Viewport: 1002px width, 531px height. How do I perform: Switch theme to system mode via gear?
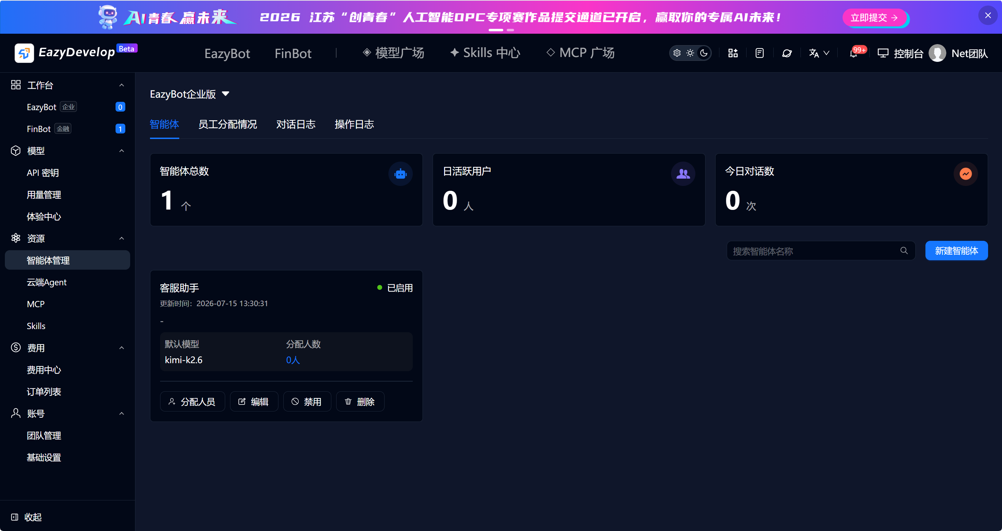[x=677, y=53]
